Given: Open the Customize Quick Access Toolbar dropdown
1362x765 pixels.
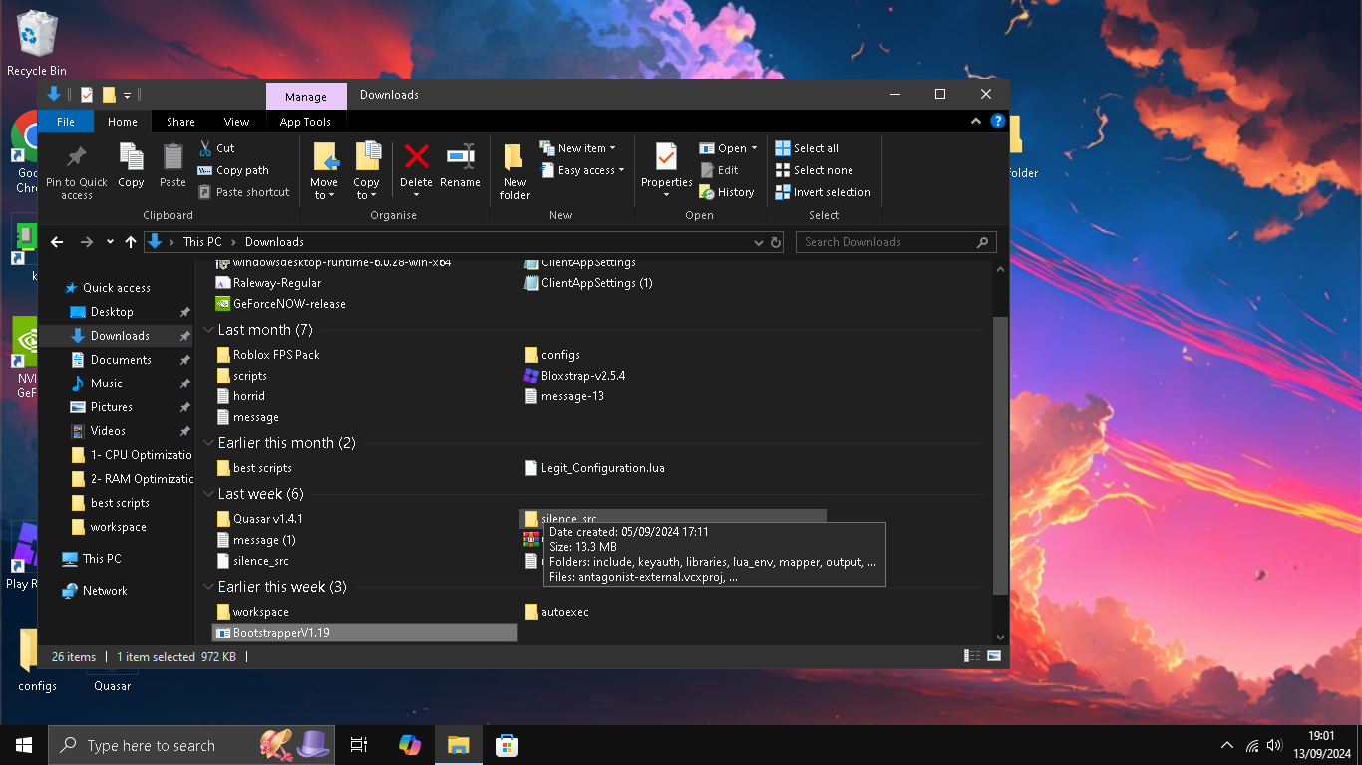Looking at the screenshot, I should (x=127, y=95).
